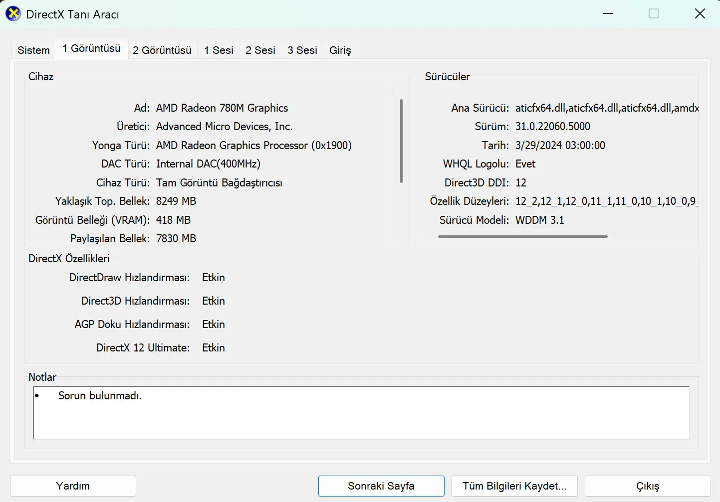720x502 pixels.
Task: Click Tüm Bilgileri Kaydet button
Action: click(514, 486)
